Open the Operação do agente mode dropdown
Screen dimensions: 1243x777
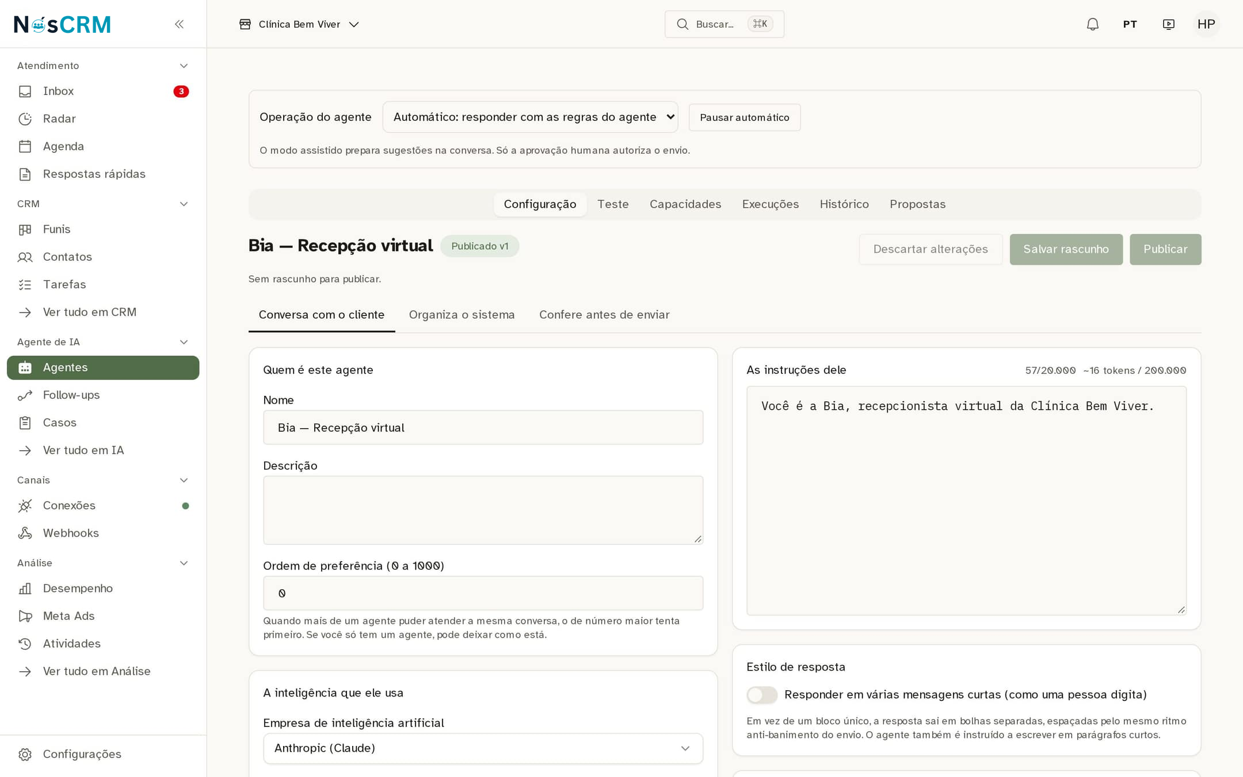(530, 117)
